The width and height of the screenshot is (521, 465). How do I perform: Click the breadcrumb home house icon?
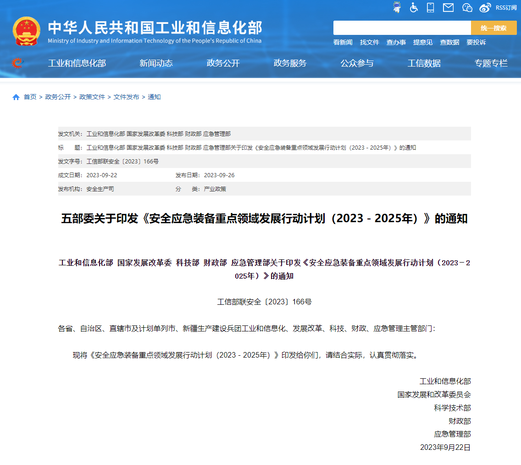(16, 97)
